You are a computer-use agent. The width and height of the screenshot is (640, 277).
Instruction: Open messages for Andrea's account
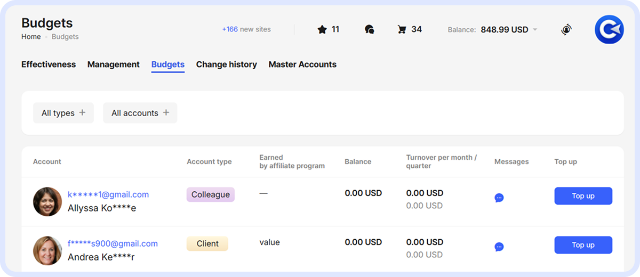(x=499, y=247)
